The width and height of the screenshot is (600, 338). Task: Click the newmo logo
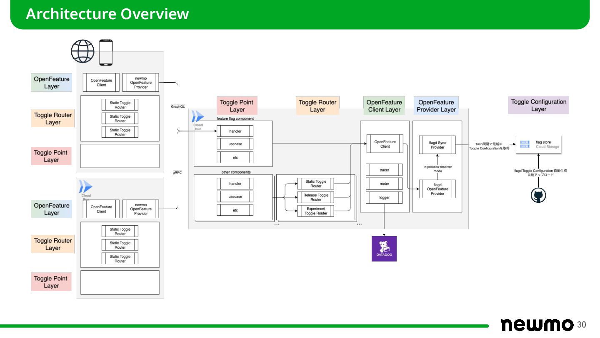click(537, 325)
